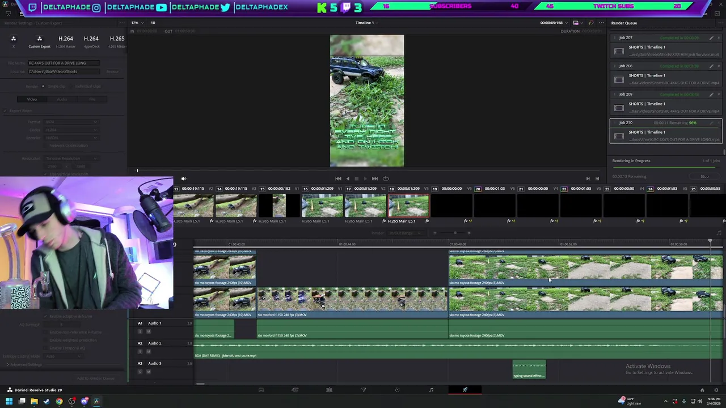Viewport: 726px width, 408px height.
Task: Open project settings gear icon
Action: click(716, 390)
